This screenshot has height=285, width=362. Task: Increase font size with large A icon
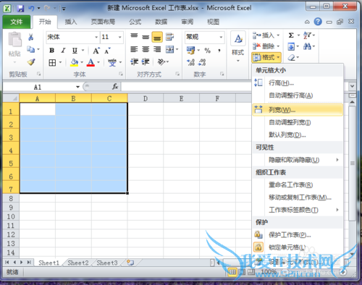coord(96,51)
